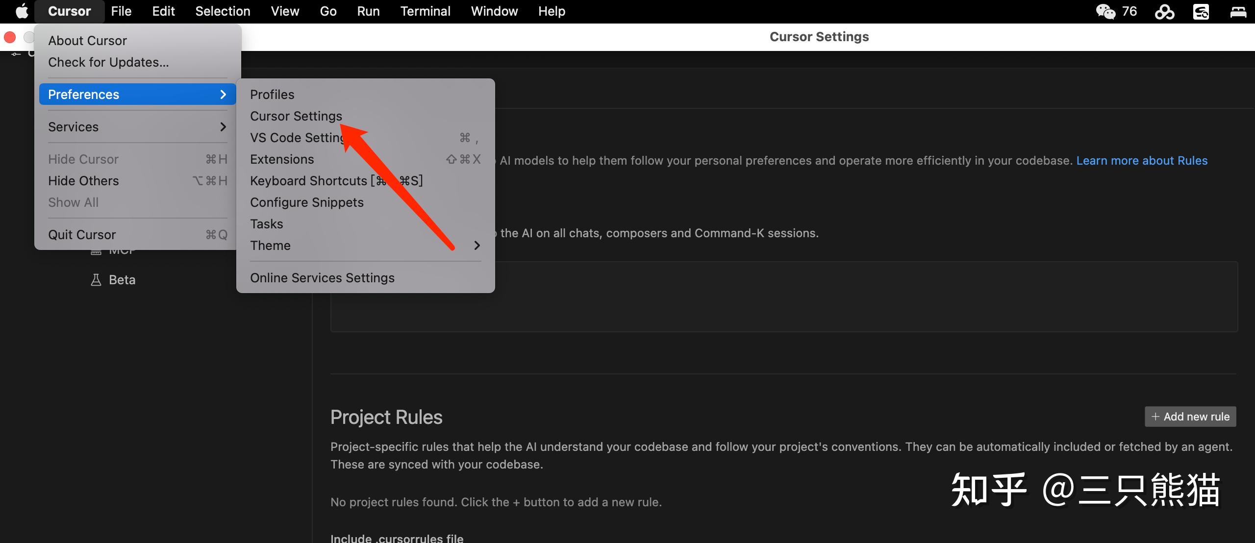This screenshot has width=1255, height=543.
Task: Open the File menu
Action: [x=121, y=11]
